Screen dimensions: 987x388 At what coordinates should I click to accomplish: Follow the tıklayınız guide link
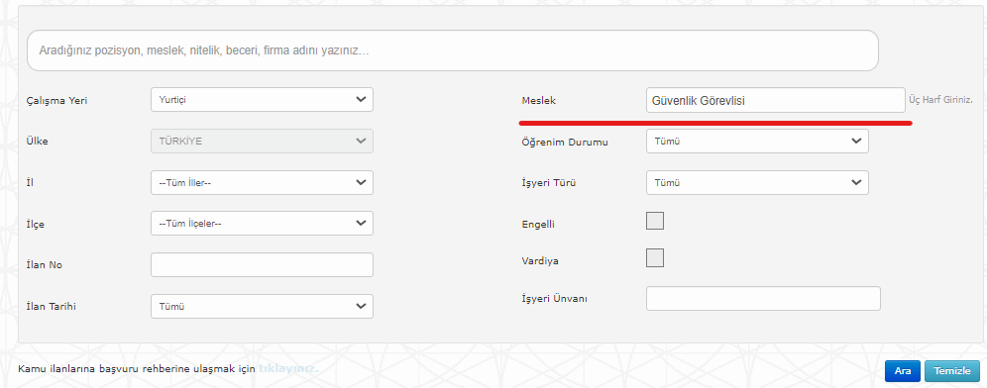tap(288, 368)
